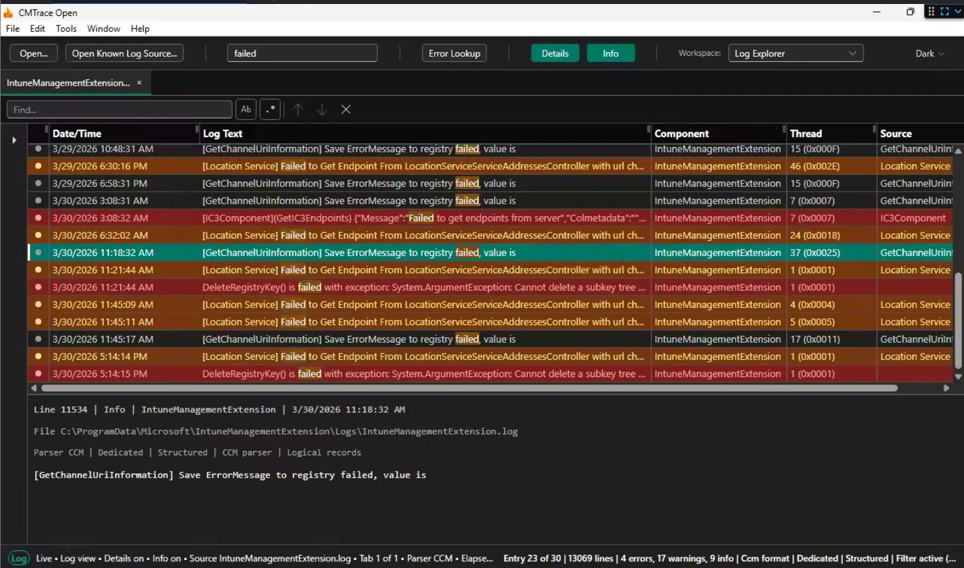Jump to previous match using up arrow icon
The image size is (964, 568).
298,109
